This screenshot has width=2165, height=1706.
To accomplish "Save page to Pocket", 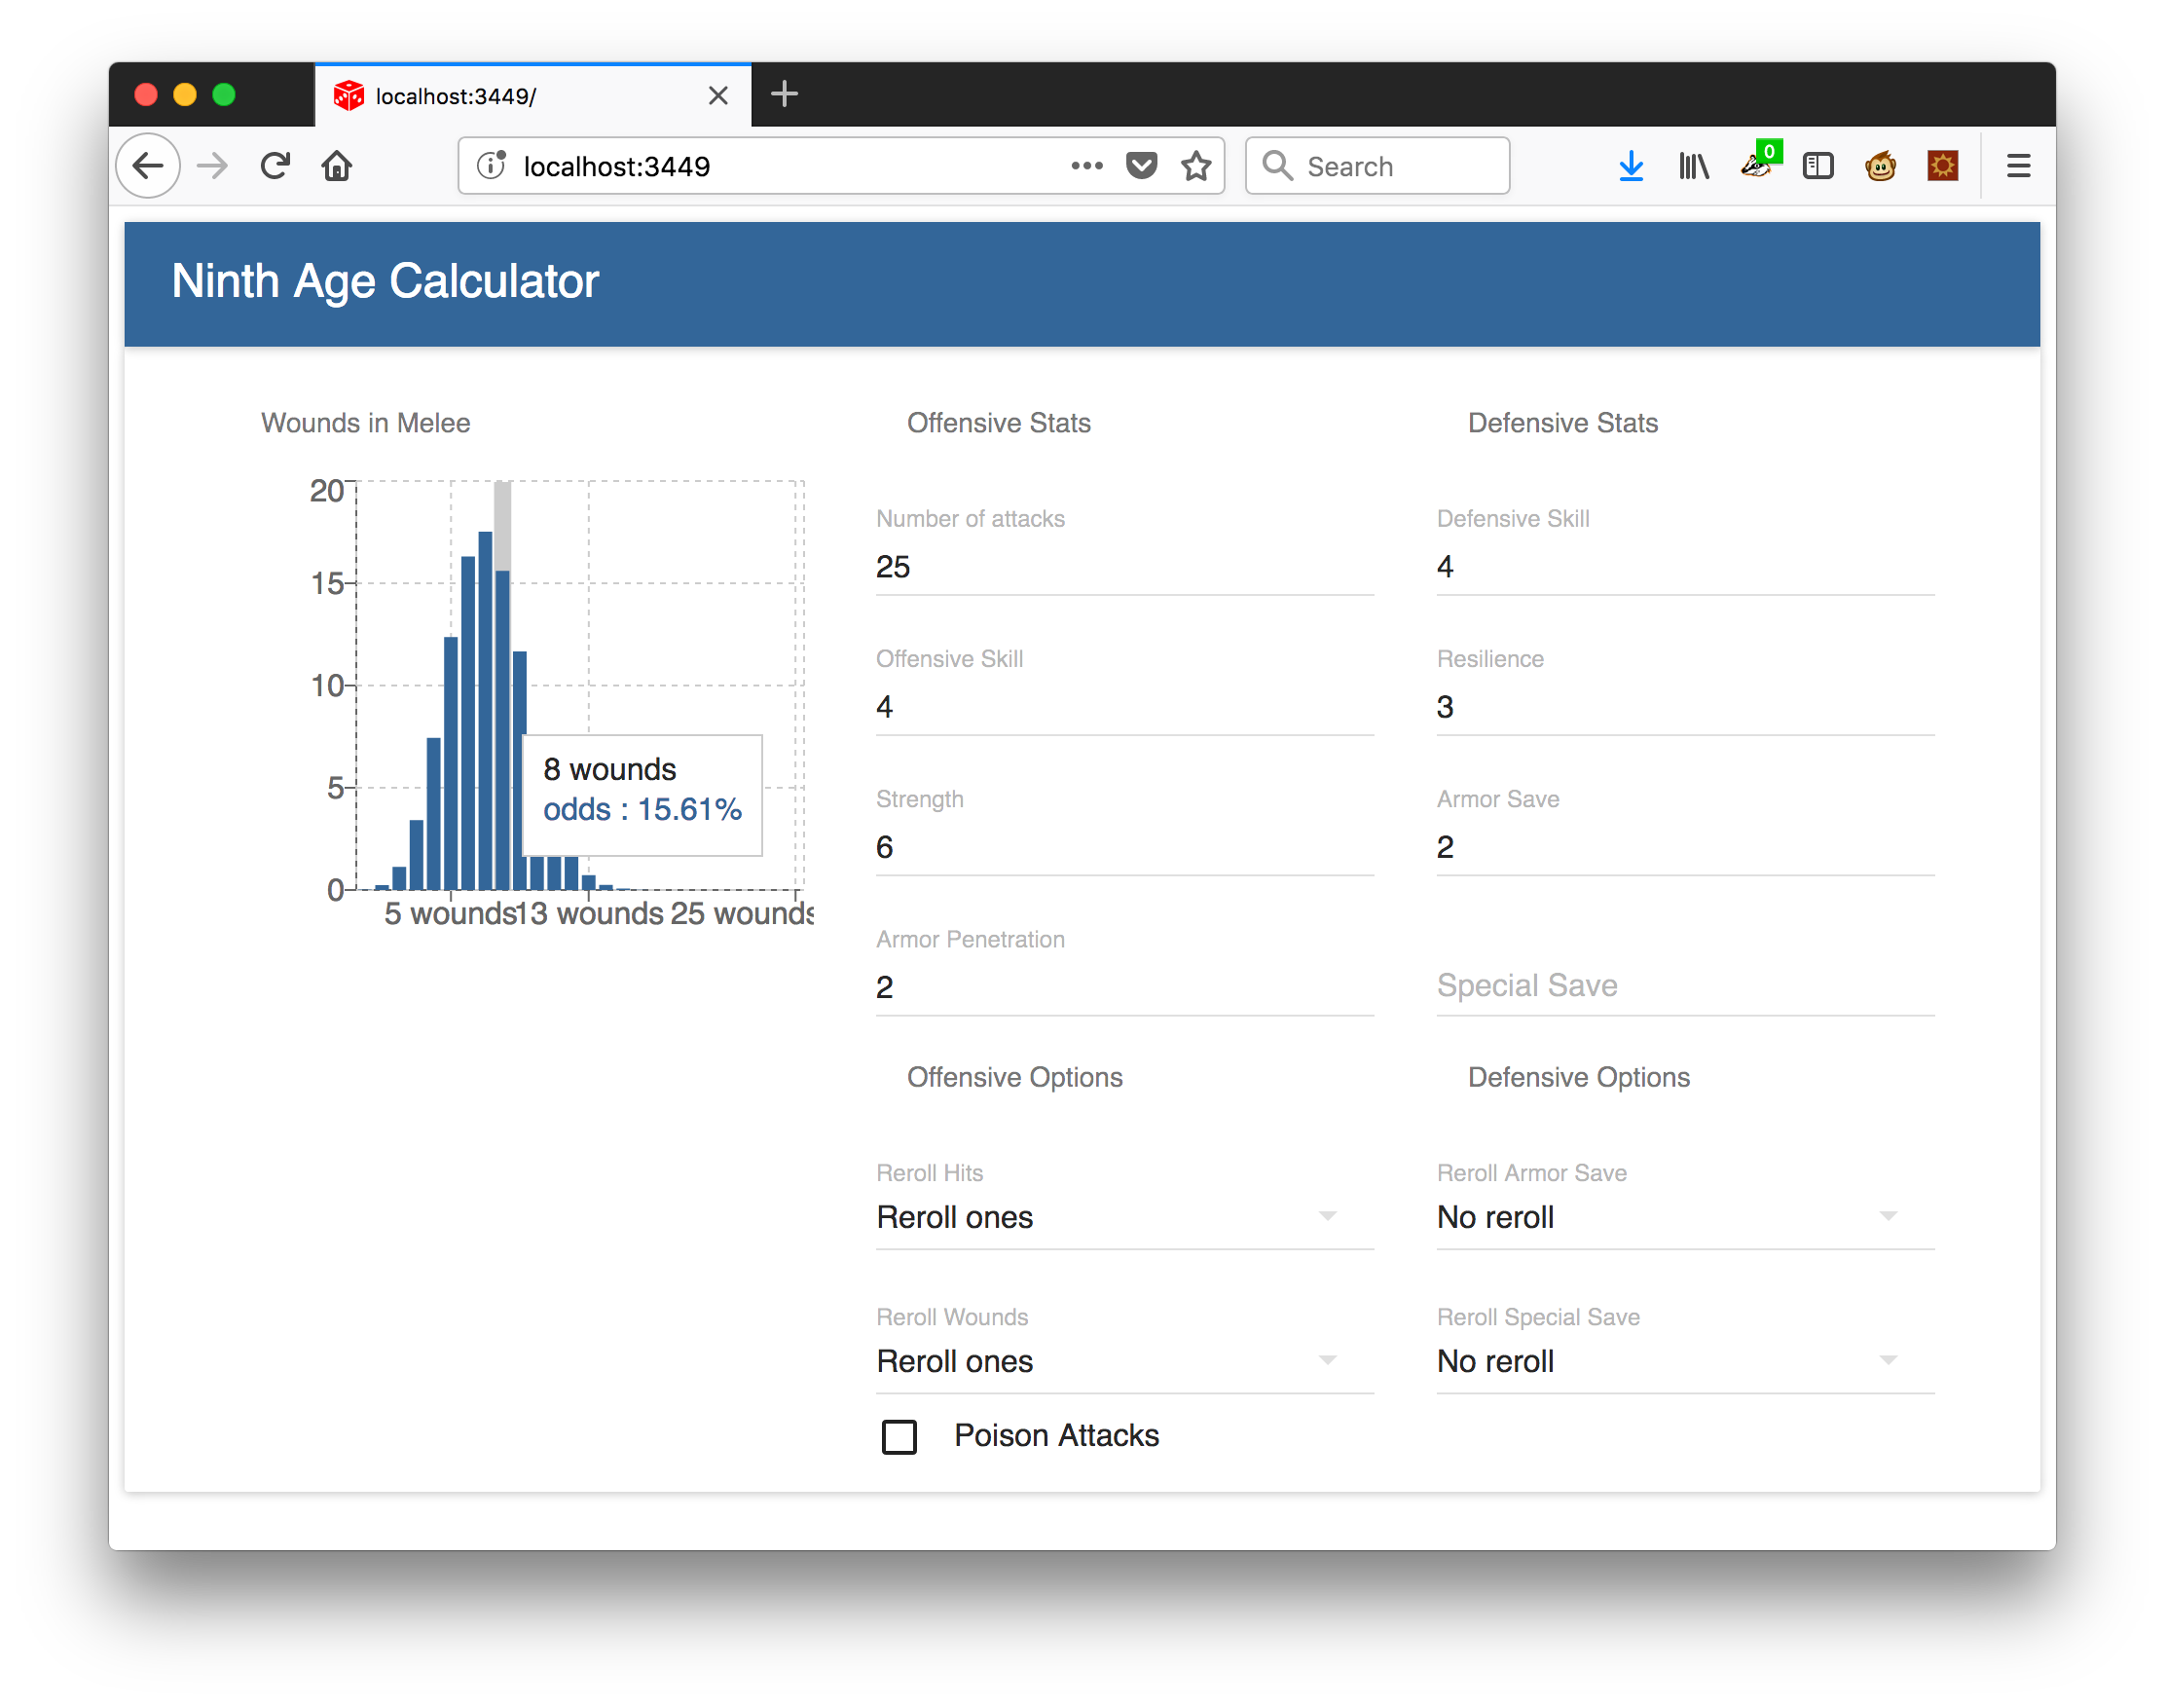I will point(1140,166).
